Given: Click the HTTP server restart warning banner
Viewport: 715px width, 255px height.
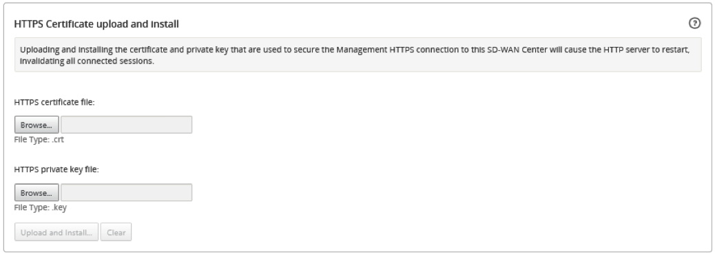Looking at the screenshot, I should 358,54.
